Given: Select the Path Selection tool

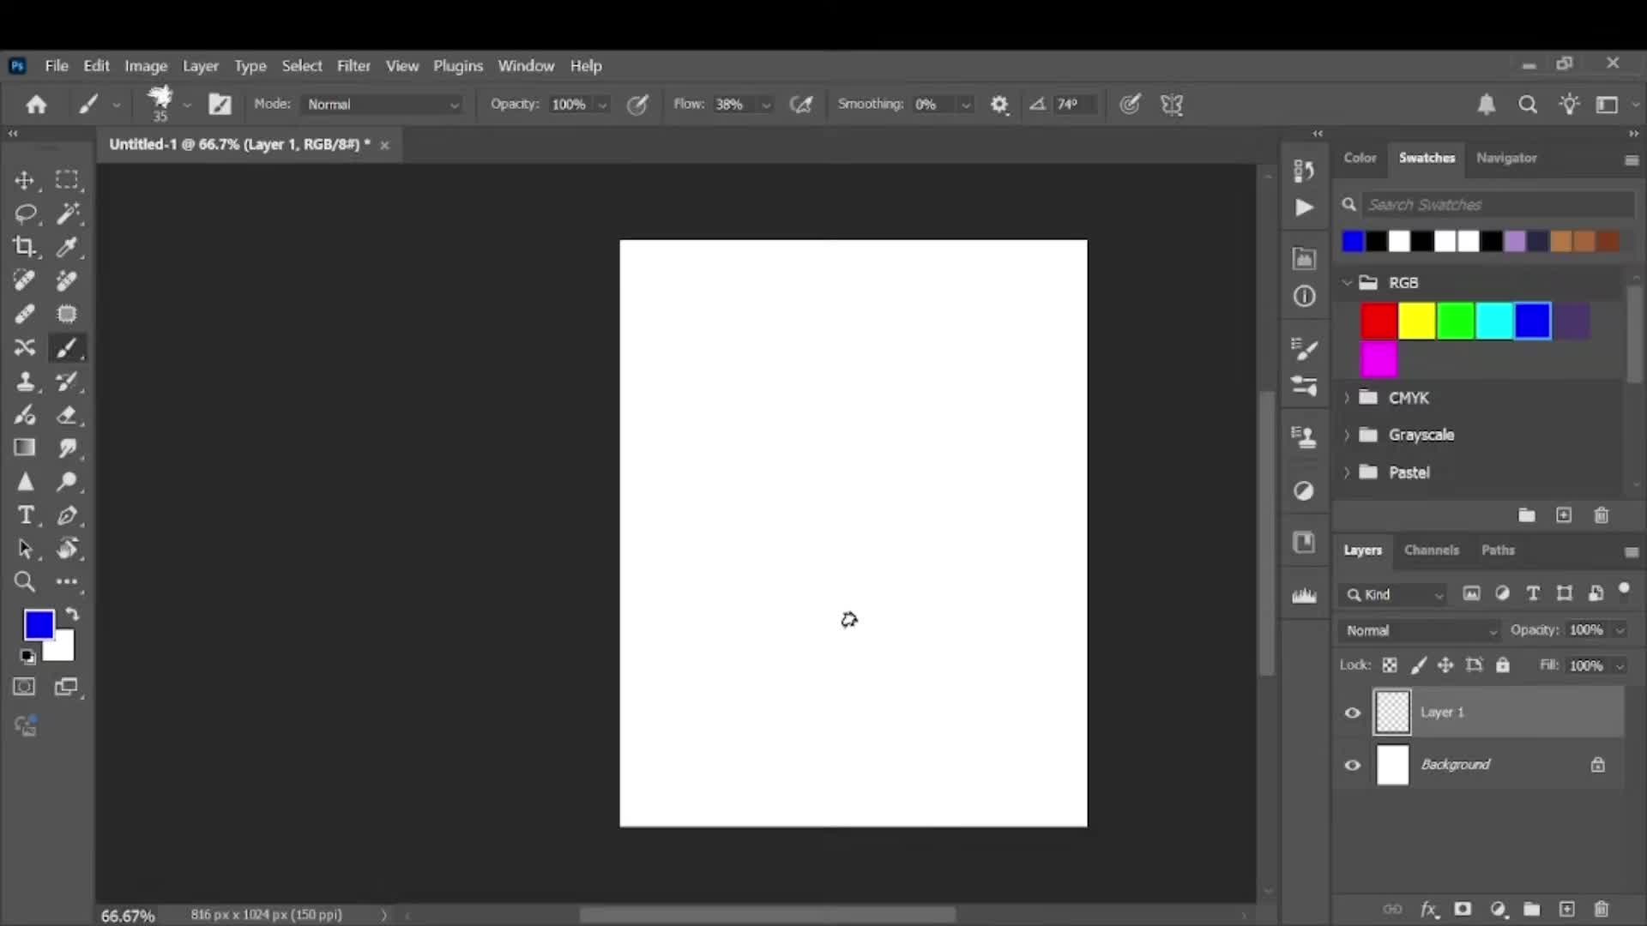Looking at the screenshot, I should pyautogui.click(x=25, y=549).
